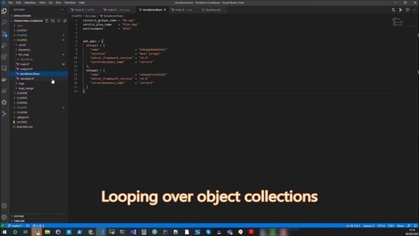Click the feedback icon in status bar
419x236 pixels.
tap(409, 226)
